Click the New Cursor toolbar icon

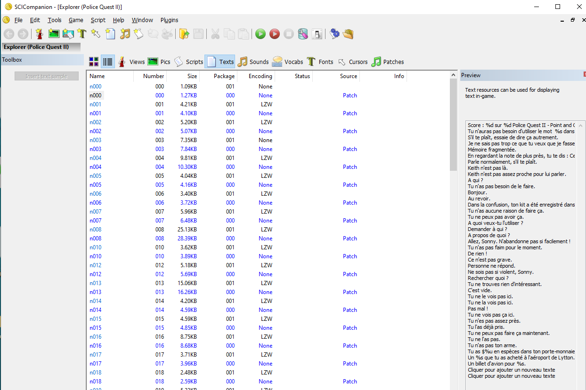point(96,34)
